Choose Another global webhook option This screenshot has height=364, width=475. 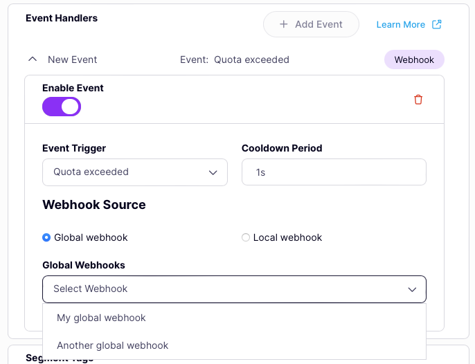(x=113, y=345)
